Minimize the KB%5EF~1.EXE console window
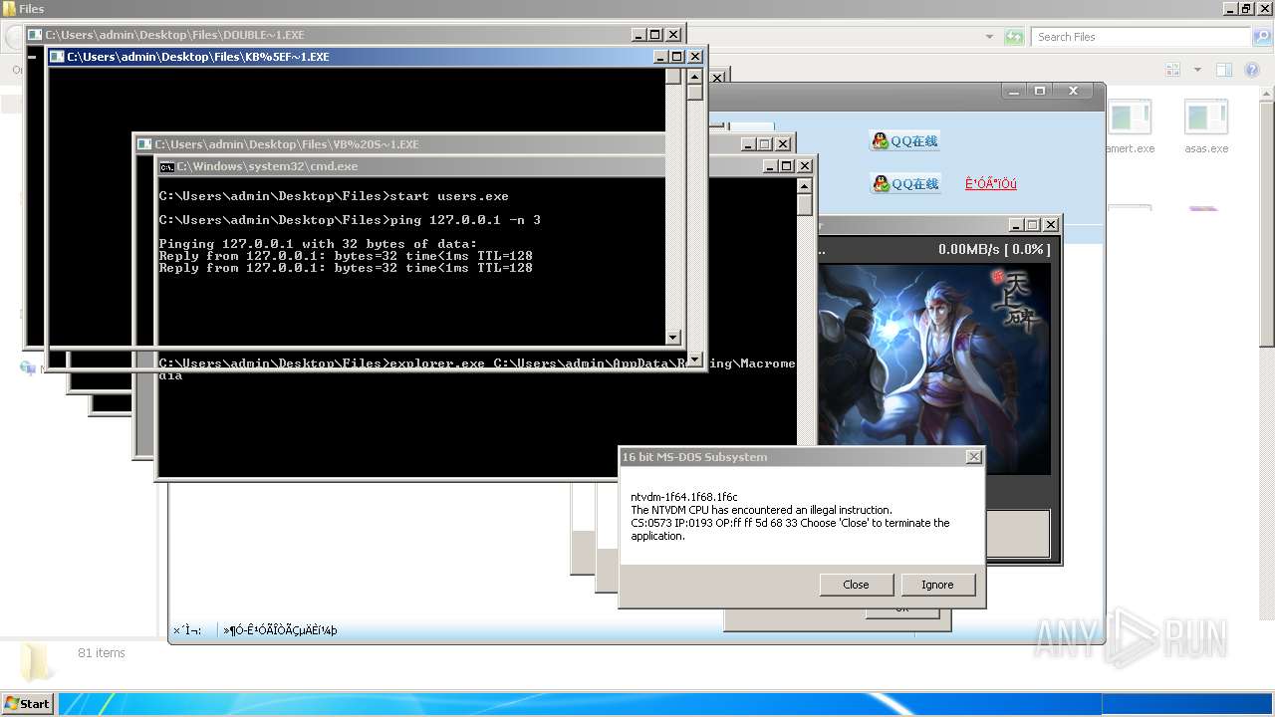The width and height of the screenshot is (1275, 717). [x=661, y=57]
